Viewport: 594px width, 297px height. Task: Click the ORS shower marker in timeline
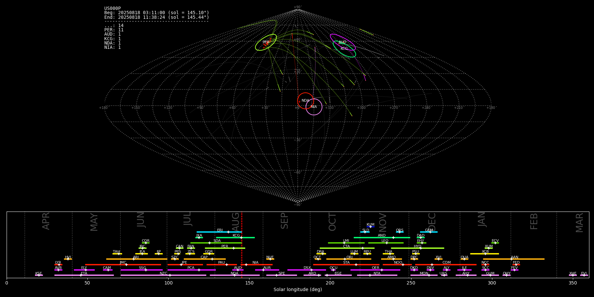400,232
